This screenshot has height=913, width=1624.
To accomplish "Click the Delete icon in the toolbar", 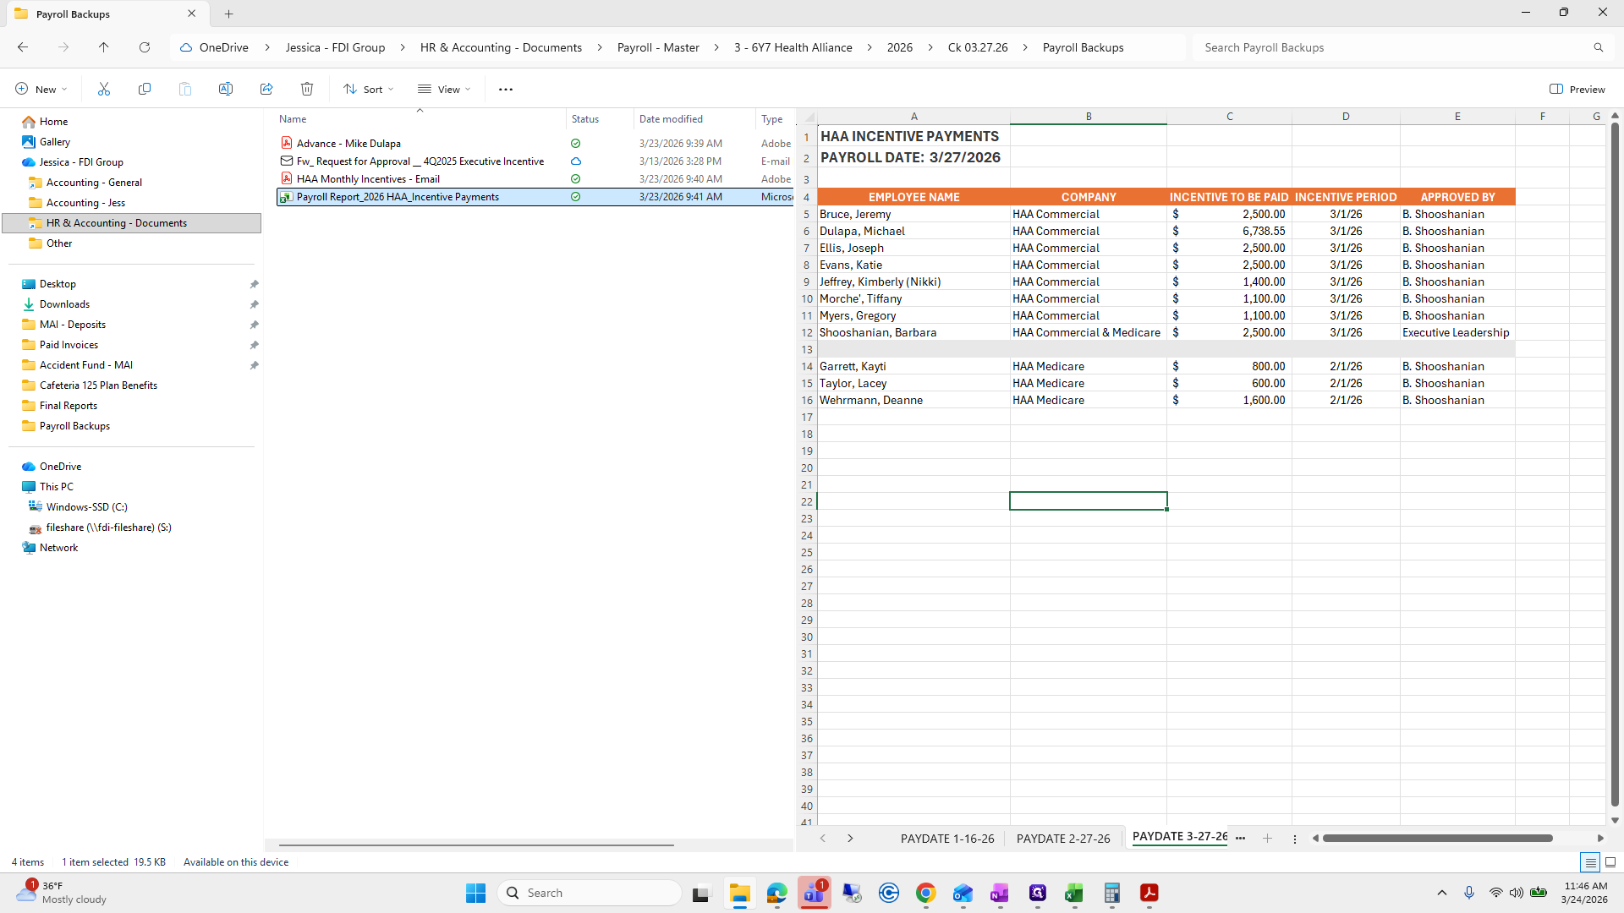I will point(306,89).
